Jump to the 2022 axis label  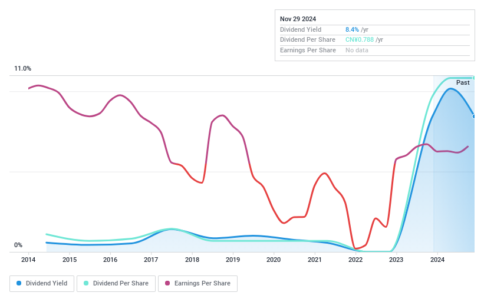(355, 260)
